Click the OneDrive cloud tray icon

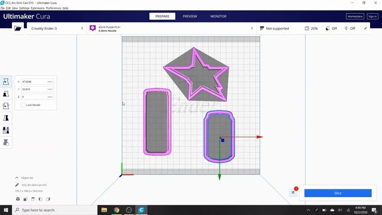[x=332, y=210]
